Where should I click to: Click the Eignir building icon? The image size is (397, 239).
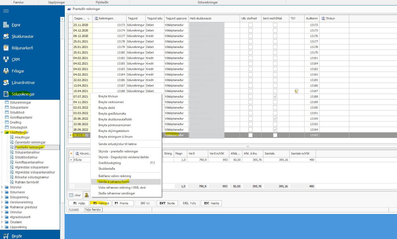tap(6, 25)
